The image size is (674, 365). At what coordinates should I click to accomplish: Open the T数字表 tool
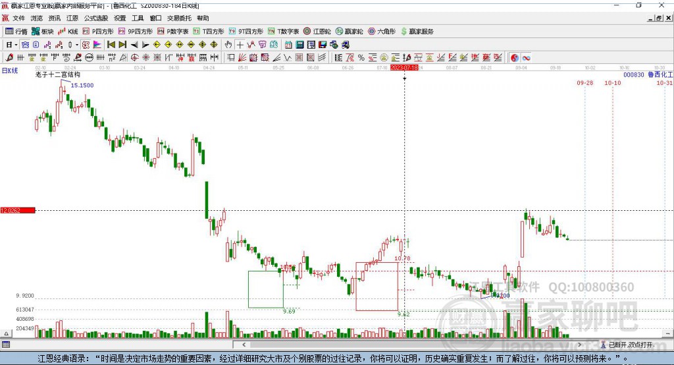coord(283,32)
